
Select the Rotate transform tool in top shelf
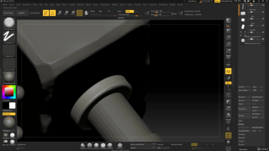73,13
